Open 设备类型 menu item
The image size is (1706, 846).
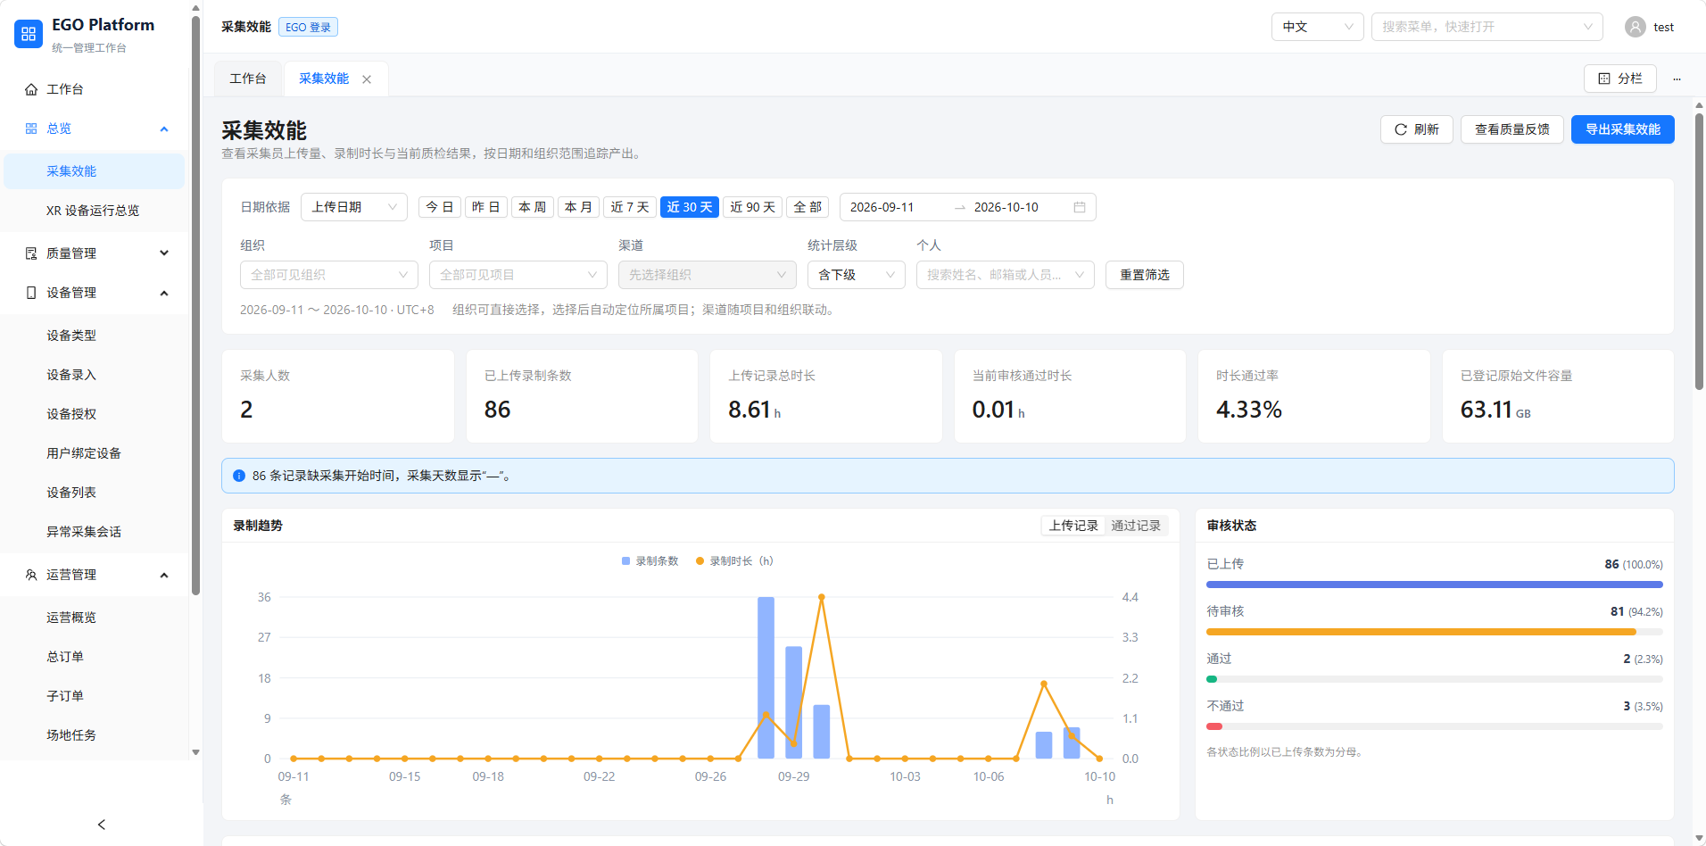point(93,336)
